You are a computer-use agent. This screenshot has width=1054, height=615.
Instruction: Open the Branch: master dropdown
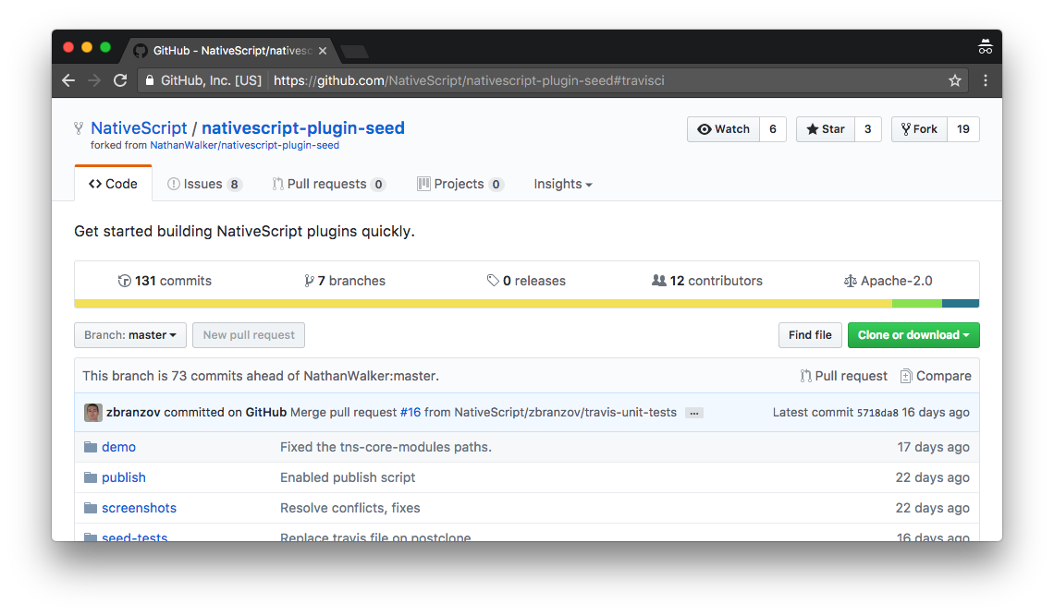[x=129, y=335]
